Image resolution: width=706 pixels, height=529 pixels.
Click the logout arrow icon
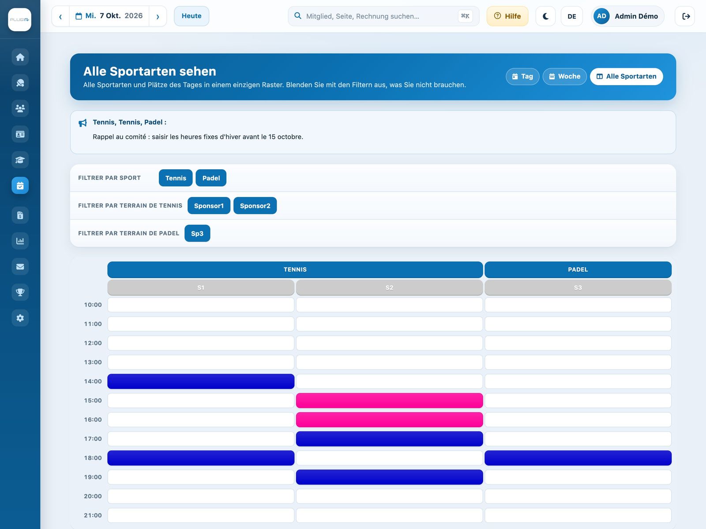[x=685, y=16]
